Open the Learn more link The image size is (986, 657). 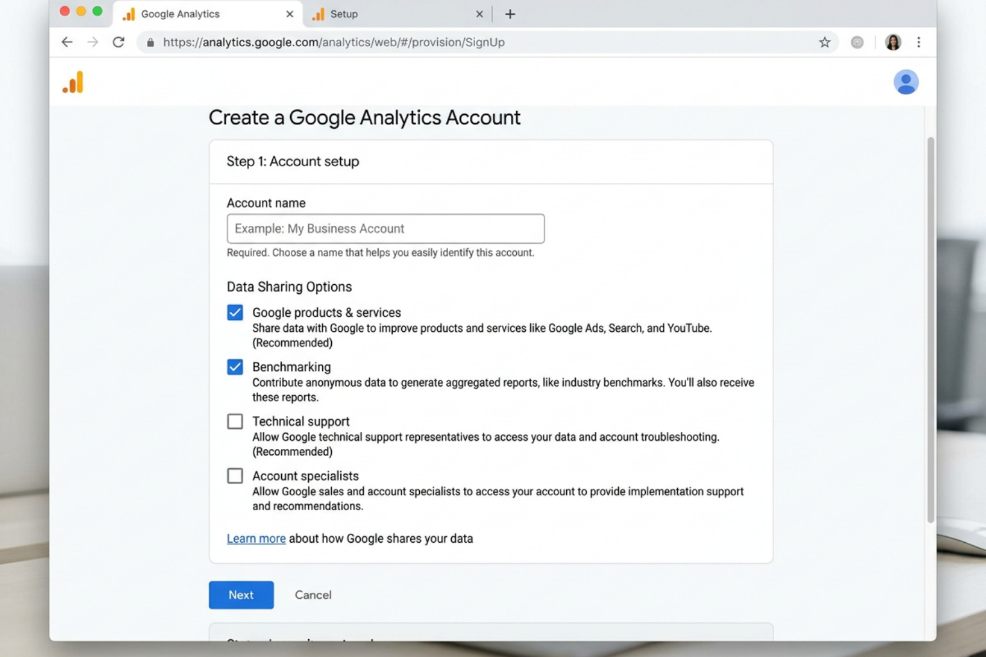255,538
